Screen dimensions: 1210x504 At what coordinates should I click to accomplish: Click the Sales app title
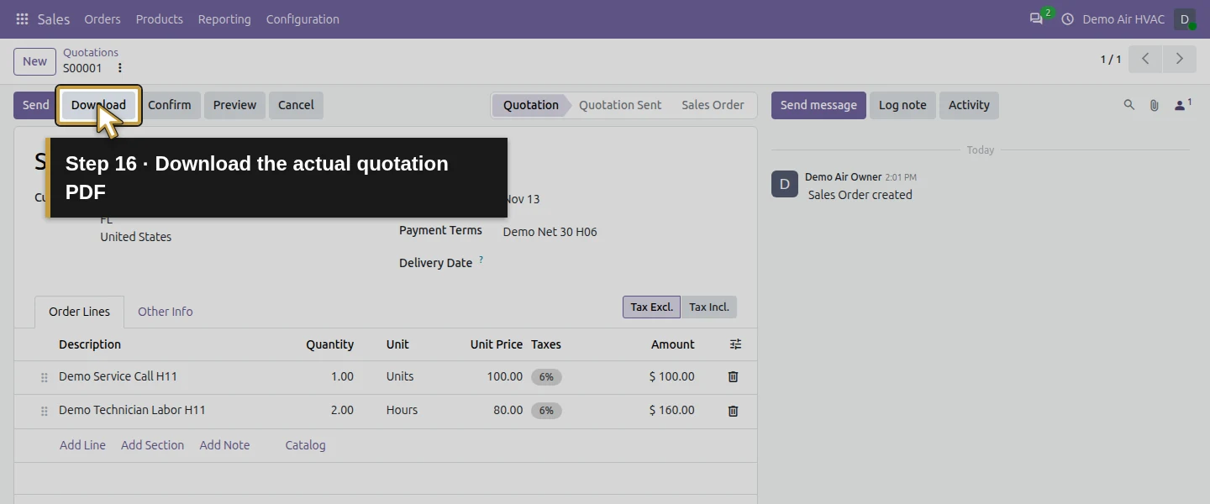coord(54,19)
